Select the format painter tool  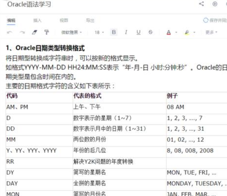[47, 32]
